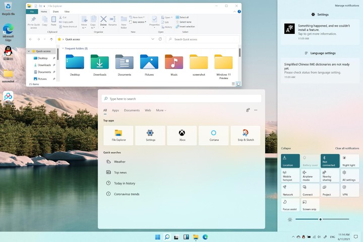This screenshot has height=242, width=363.
Task: Click Clear all notifications
Action: pos(347,148)
